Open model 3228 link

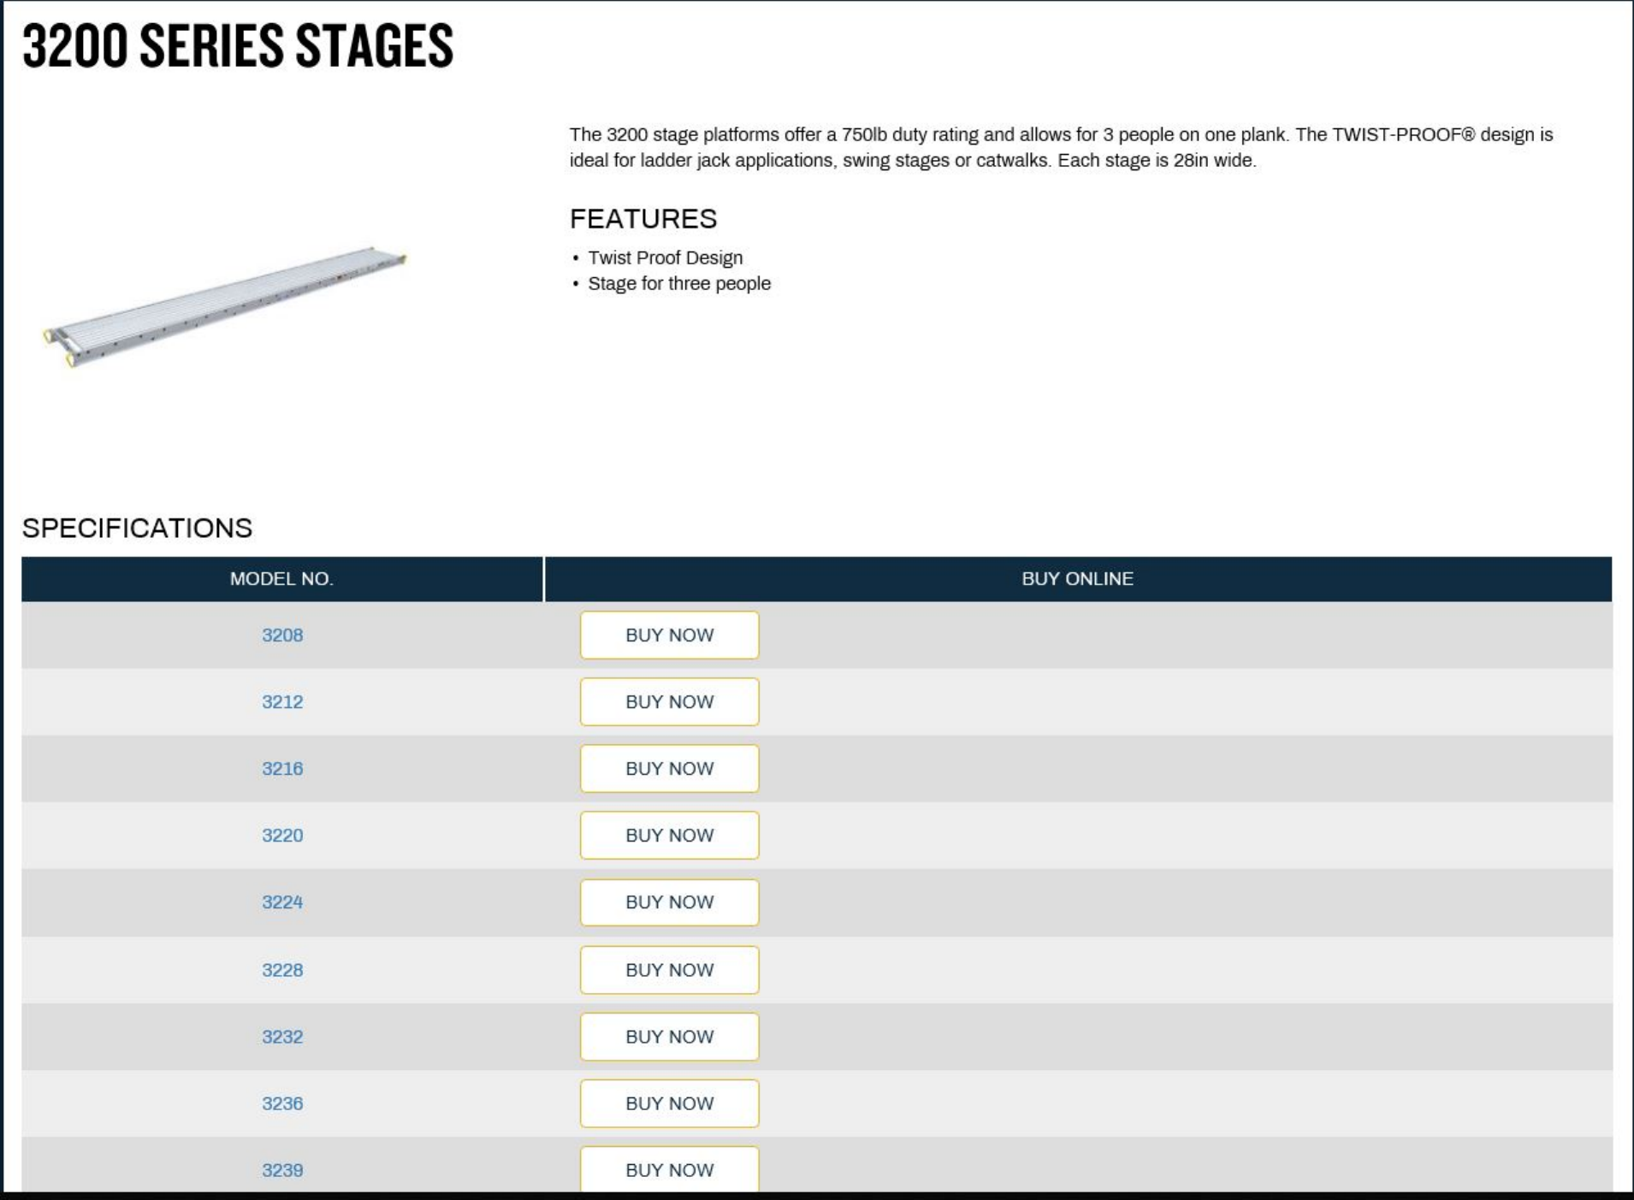(x=282, y=970)
